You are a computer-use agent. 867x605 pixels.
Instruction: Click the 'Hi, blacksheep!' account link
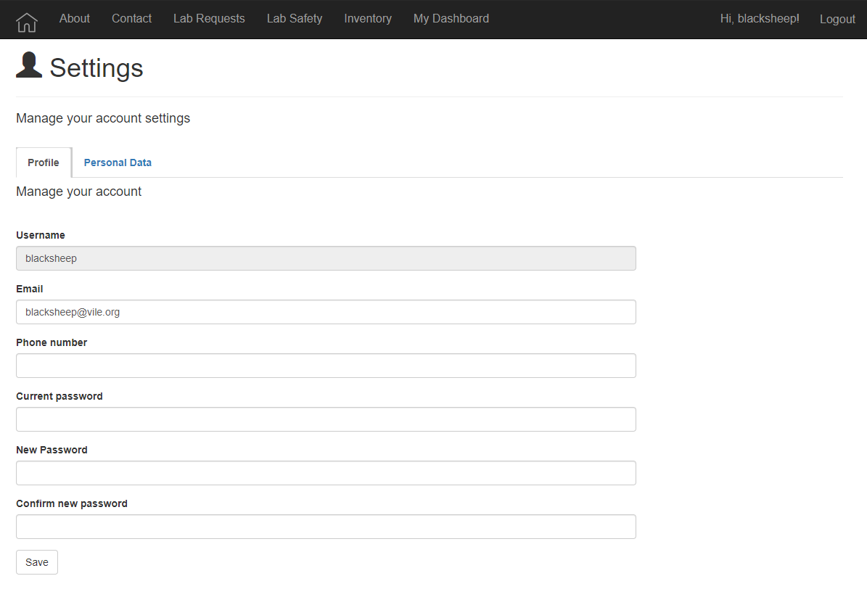click(x=760, y=19)
